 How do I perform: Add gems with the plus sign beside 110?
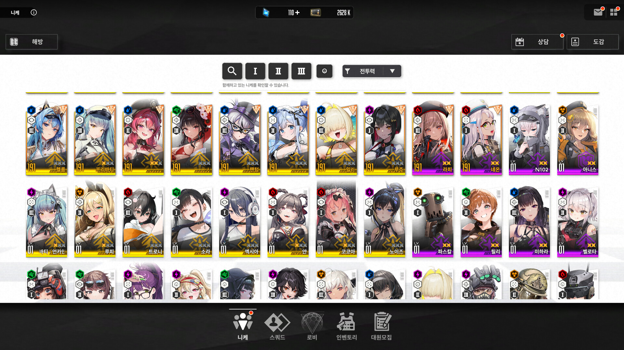click(x=297, y=13)
